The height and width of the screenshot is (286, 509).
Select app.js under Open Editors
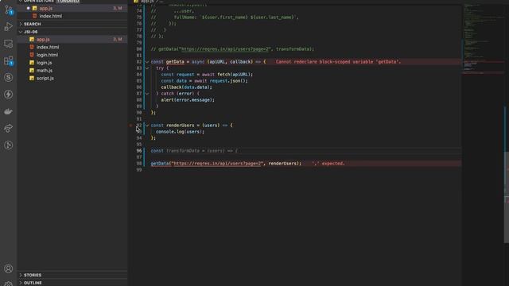pos(72,8)
